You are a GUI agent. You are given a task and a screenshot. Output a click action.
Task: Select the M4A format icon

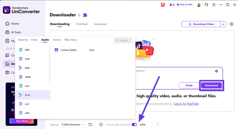point(21,68)
